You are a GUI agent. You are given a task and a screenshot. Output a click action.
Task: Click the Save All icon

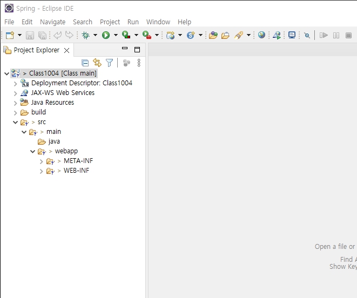[x=42, y=35]
